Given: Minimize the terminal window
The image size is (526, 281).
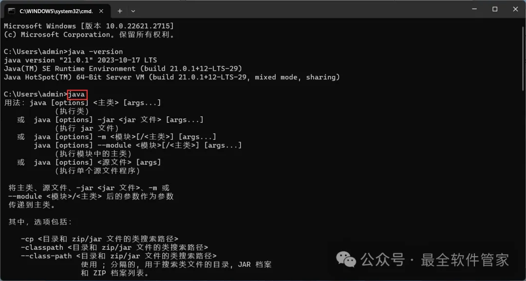Looking at the screenshot, I should (x=474, y=9).
